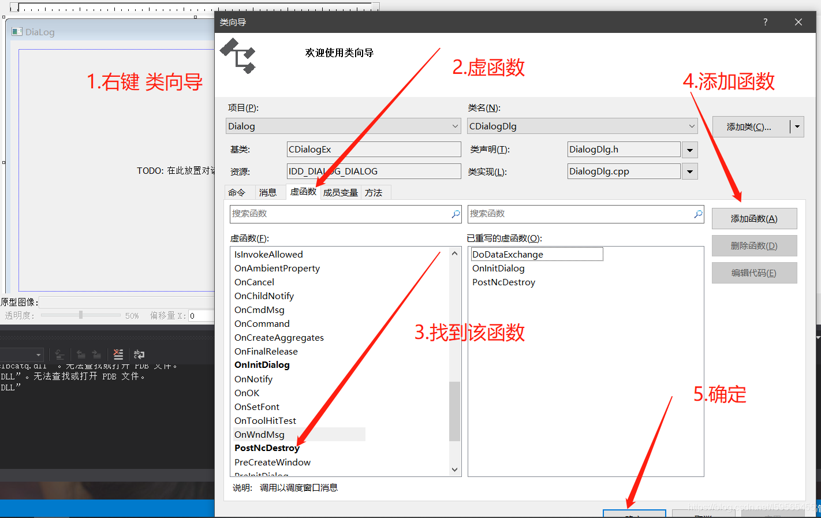Select IsInvokeAllowed in virtual functions list

click(268, 254)
